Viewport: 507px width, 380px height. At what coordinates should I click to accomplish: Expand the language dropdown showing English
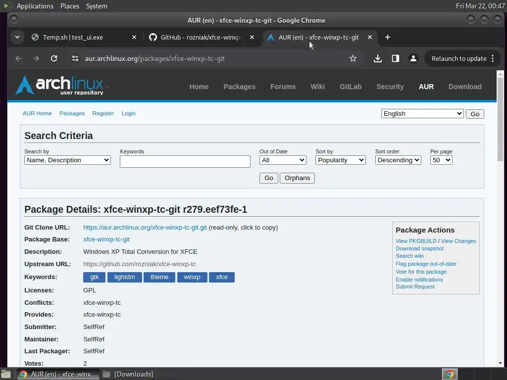coord(422,114)
